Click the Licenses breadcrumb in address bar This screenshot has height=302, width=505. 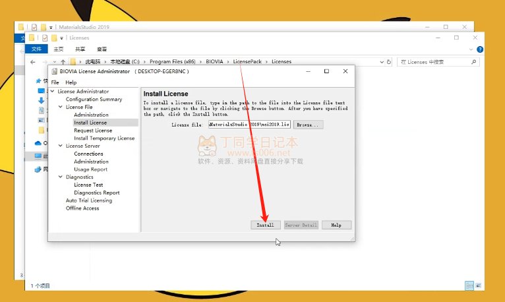pyautogui.click(x=282, y=61)
